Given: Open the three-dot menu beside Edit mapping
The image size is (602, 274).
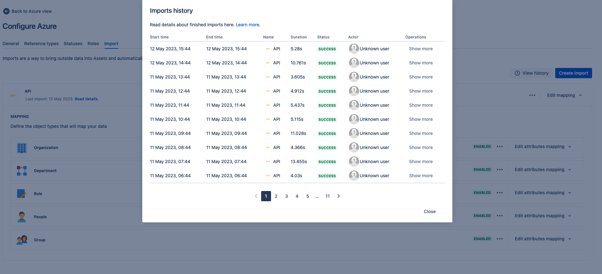Looking at the screenshot, I should [532, 95].
